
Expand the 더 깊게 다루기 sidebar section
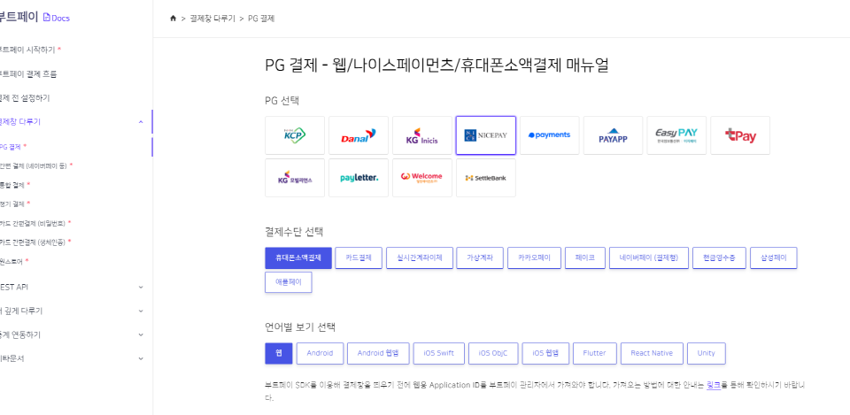pyautogui.click(x=141, y=311)
